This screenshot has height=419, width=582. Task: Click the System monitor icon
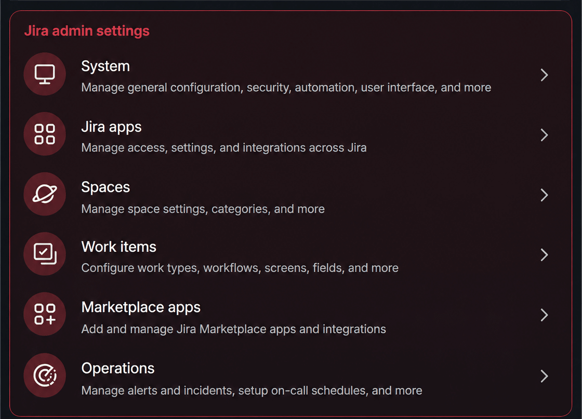(45, 74)
